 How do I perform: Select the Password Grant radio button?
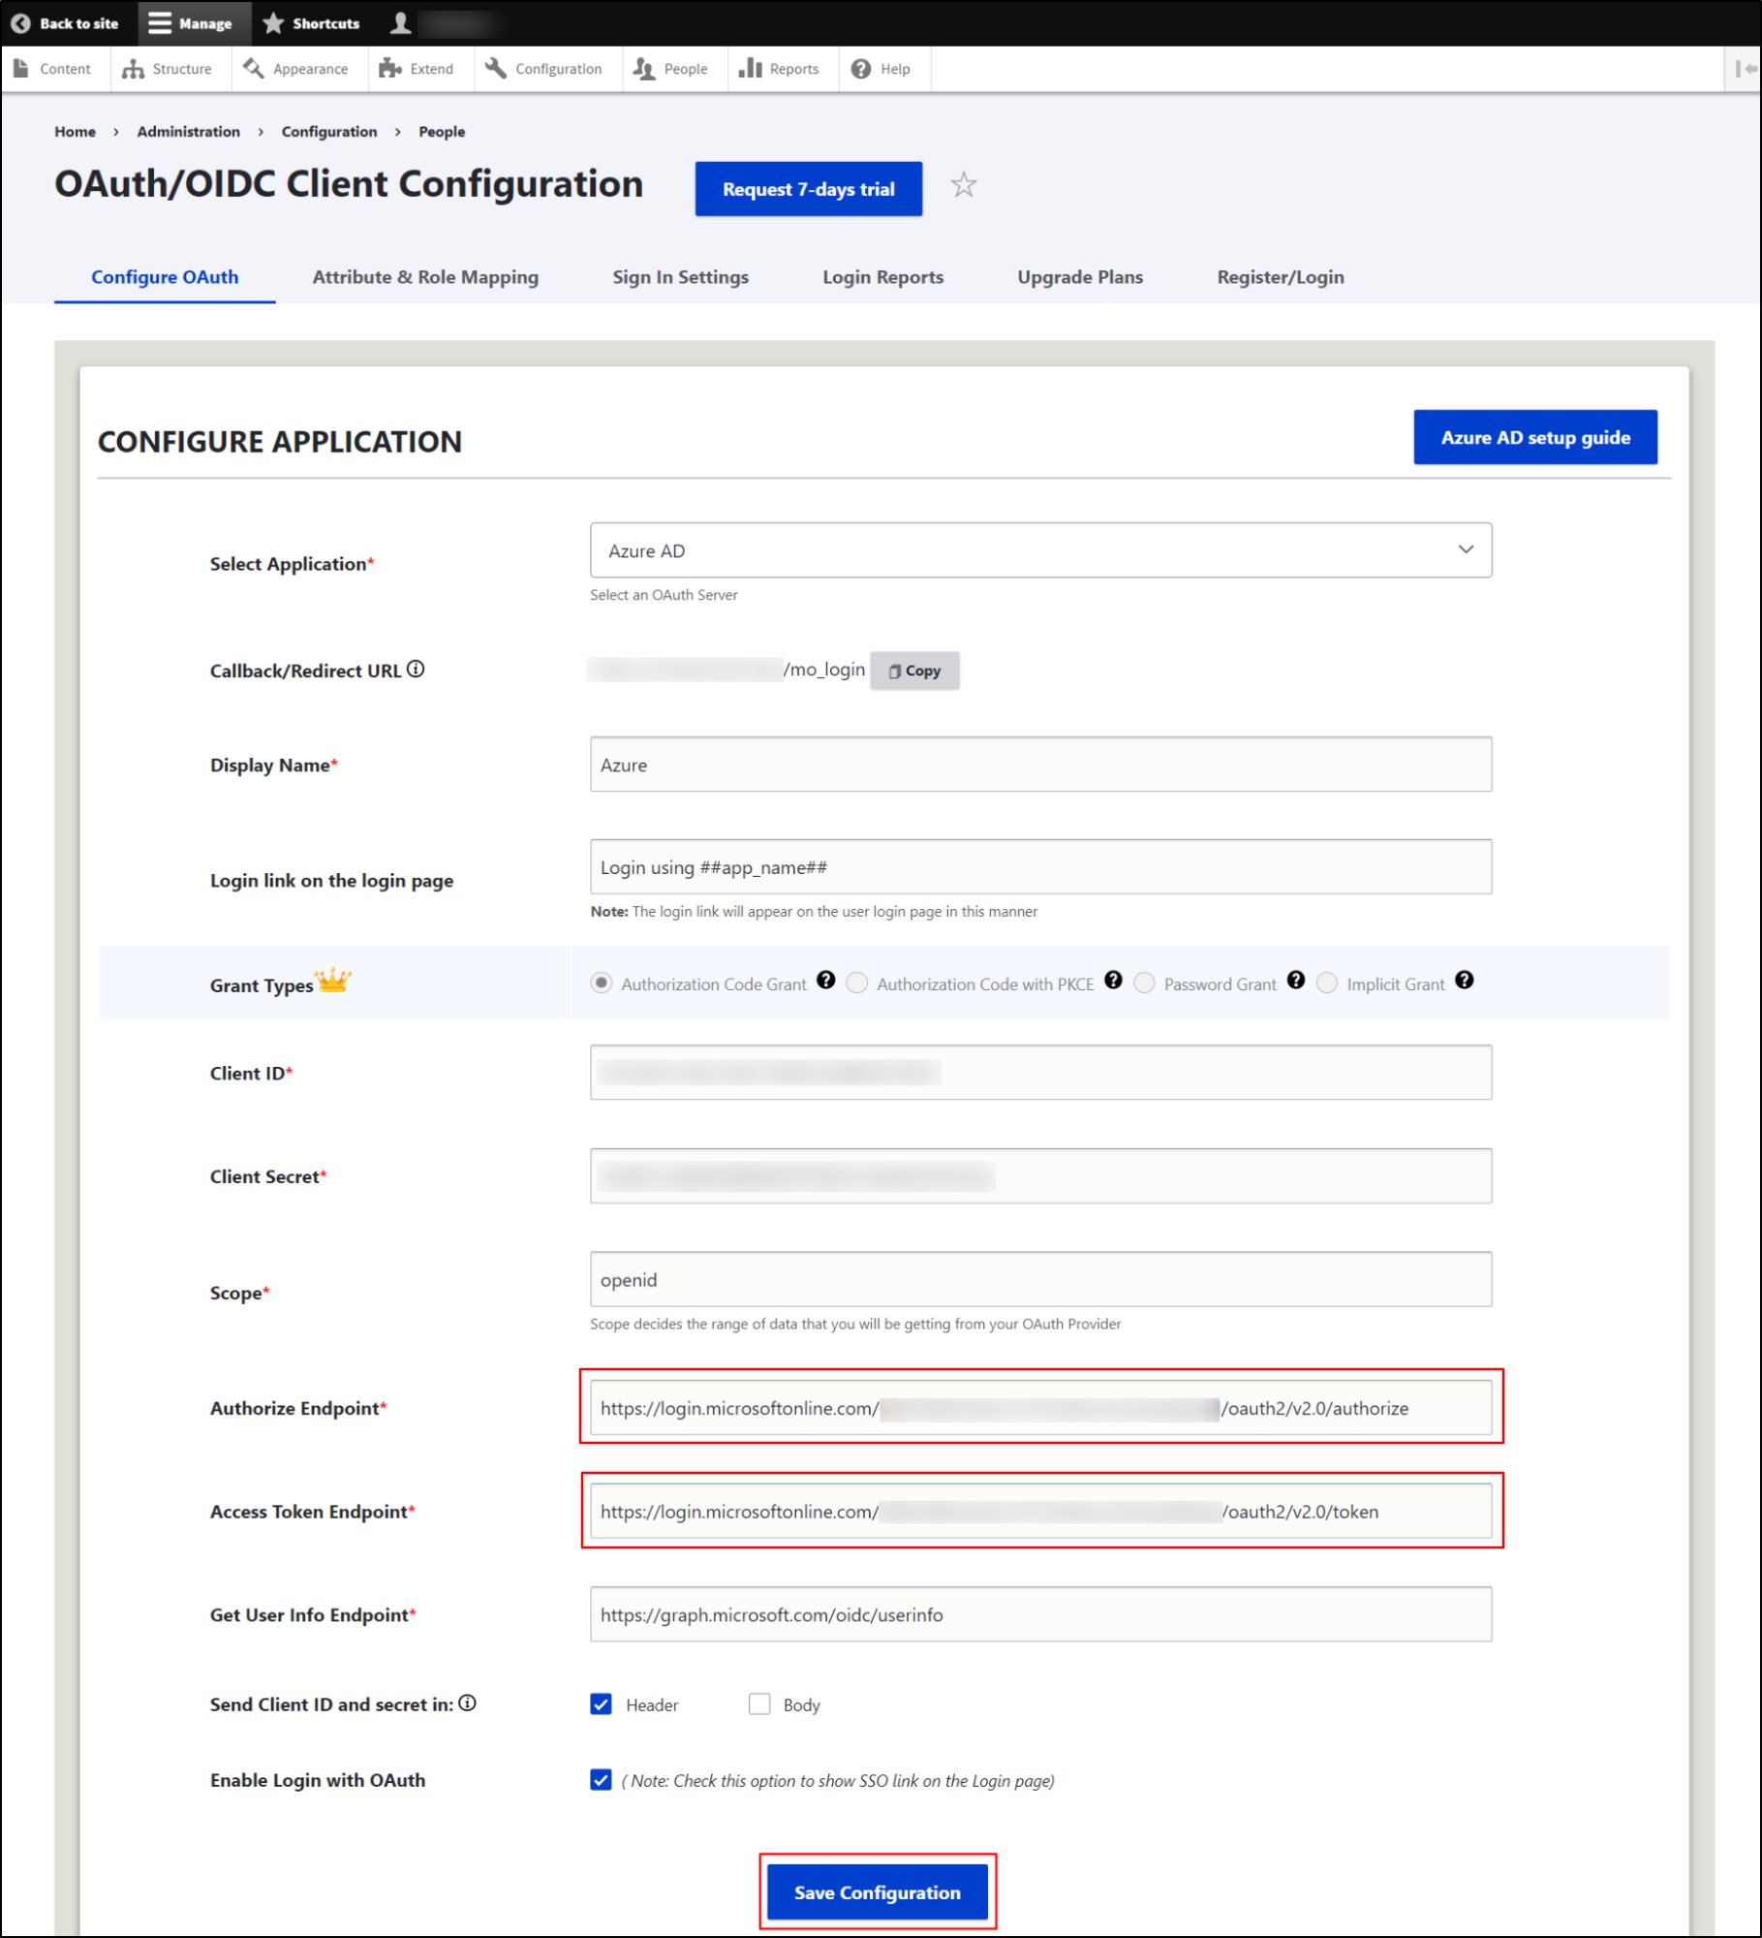click(x=1144, y=983)
